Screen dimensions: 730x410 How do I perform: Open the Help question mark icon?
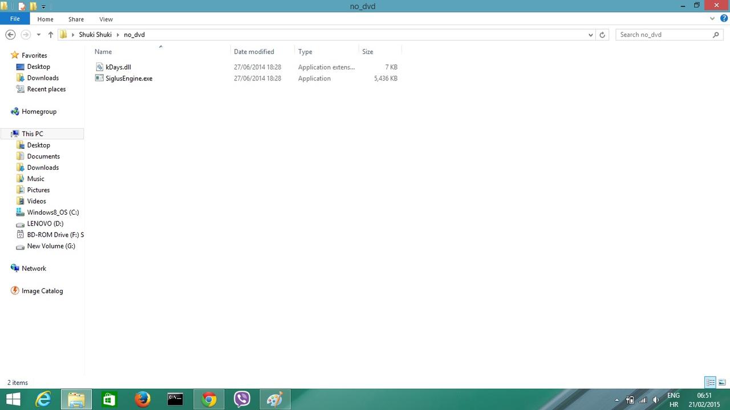point(724,19)
